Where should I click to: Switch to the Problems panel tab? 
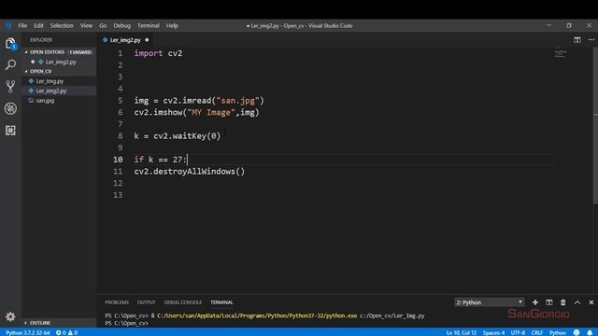point(117,302)
